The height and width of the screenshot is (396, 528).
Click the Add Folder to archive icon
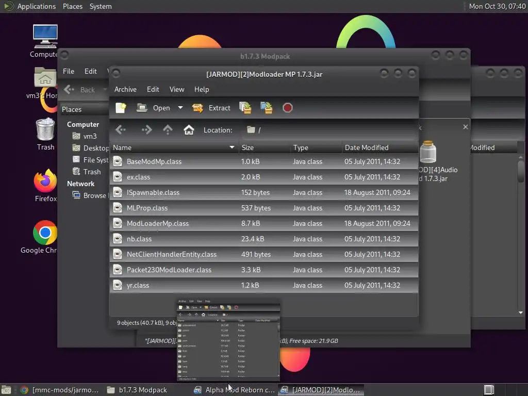pos(267,108)
